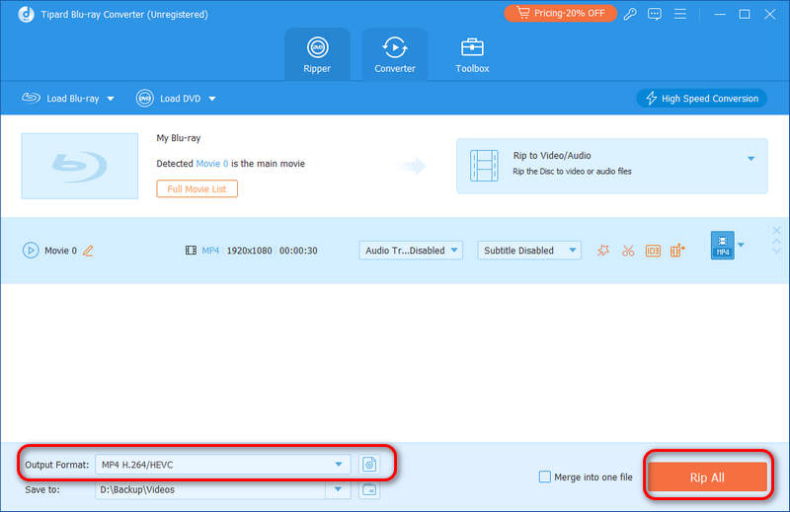Click the Blu-ray disc thumbnail
This screenshot has height=512, width=790.
80,166
